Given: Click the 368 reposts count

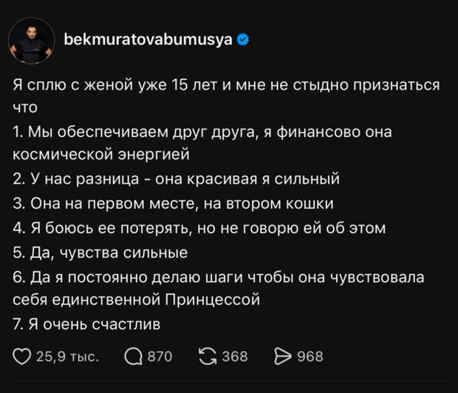Looking at the screenshot, I should click(x=235, y=357).
